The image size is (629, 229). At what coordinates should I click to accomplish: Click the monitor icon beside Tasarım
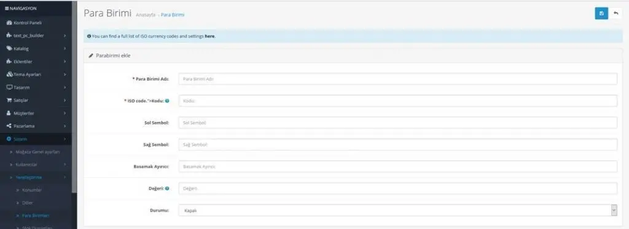point(9,87)
